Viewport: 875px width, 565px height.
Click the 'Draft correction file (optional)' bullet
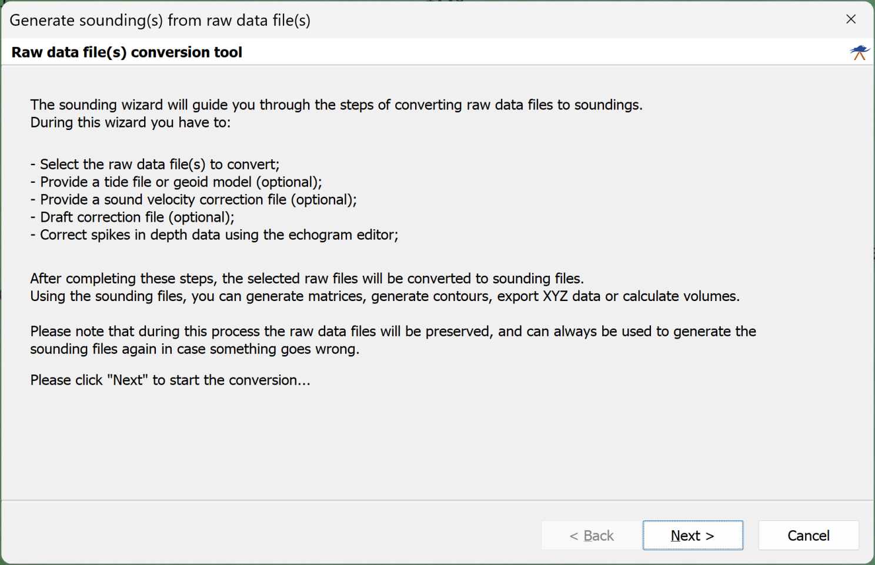[x=132, y=217]
